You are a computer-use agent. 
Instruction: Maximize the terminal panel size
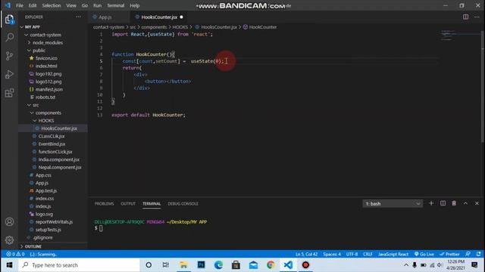point(465,203)
